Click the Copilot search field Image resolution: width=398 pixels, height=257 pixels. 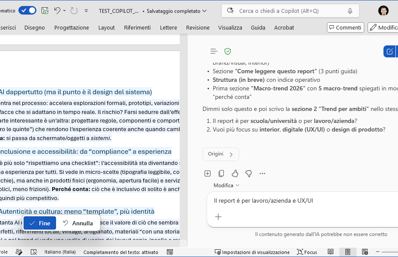pos(290,11)
